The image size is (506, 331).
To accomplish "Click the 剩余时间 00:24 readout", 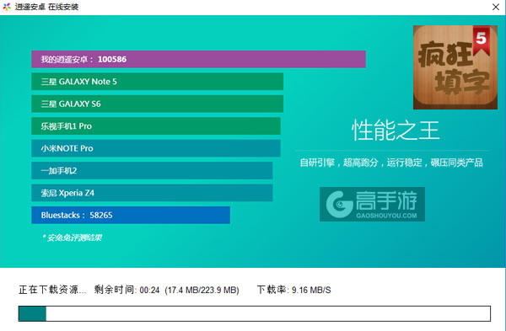I will tap(126, 290).
